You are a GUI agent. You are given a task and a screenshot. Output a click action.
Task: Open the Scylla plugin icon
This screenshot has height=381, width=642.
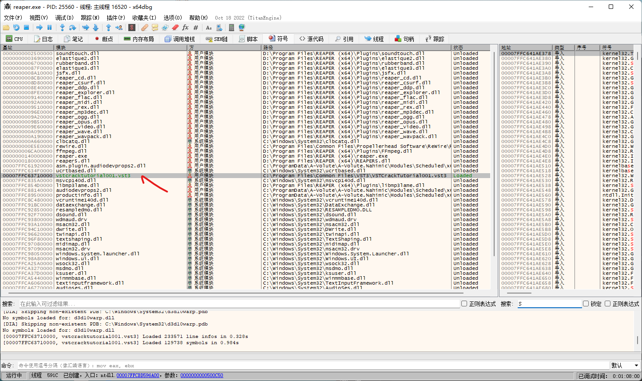(131, 28)
